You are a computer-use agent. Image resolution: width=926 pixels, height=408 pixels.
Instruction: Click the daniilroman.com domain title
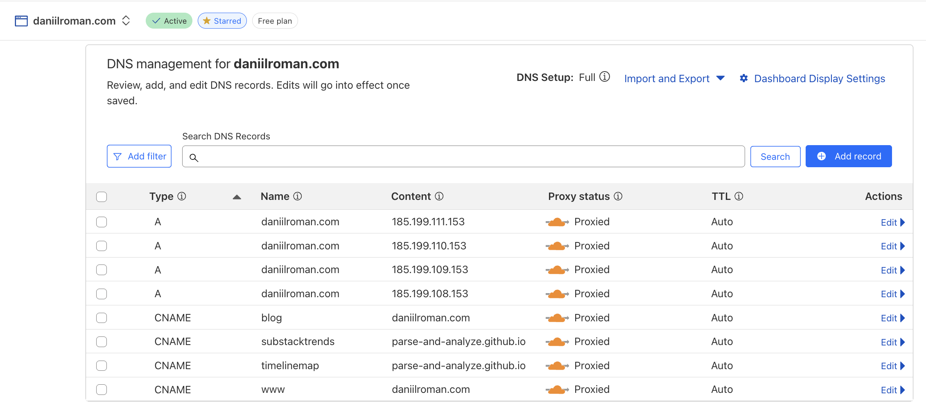75,21
